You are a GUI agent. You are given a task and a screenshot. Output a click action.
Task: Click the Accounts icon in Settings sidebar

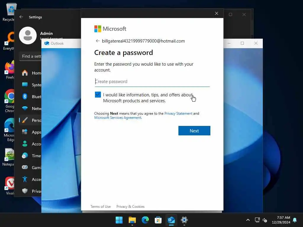pos(25,144)
